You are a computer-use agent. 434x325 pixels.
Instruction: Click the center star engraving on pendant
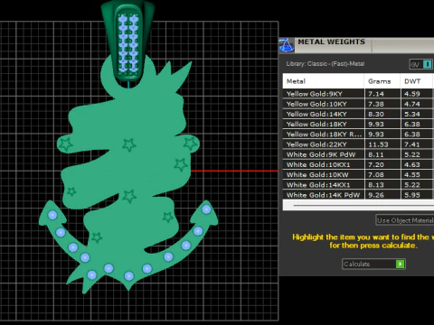[129, 144]
